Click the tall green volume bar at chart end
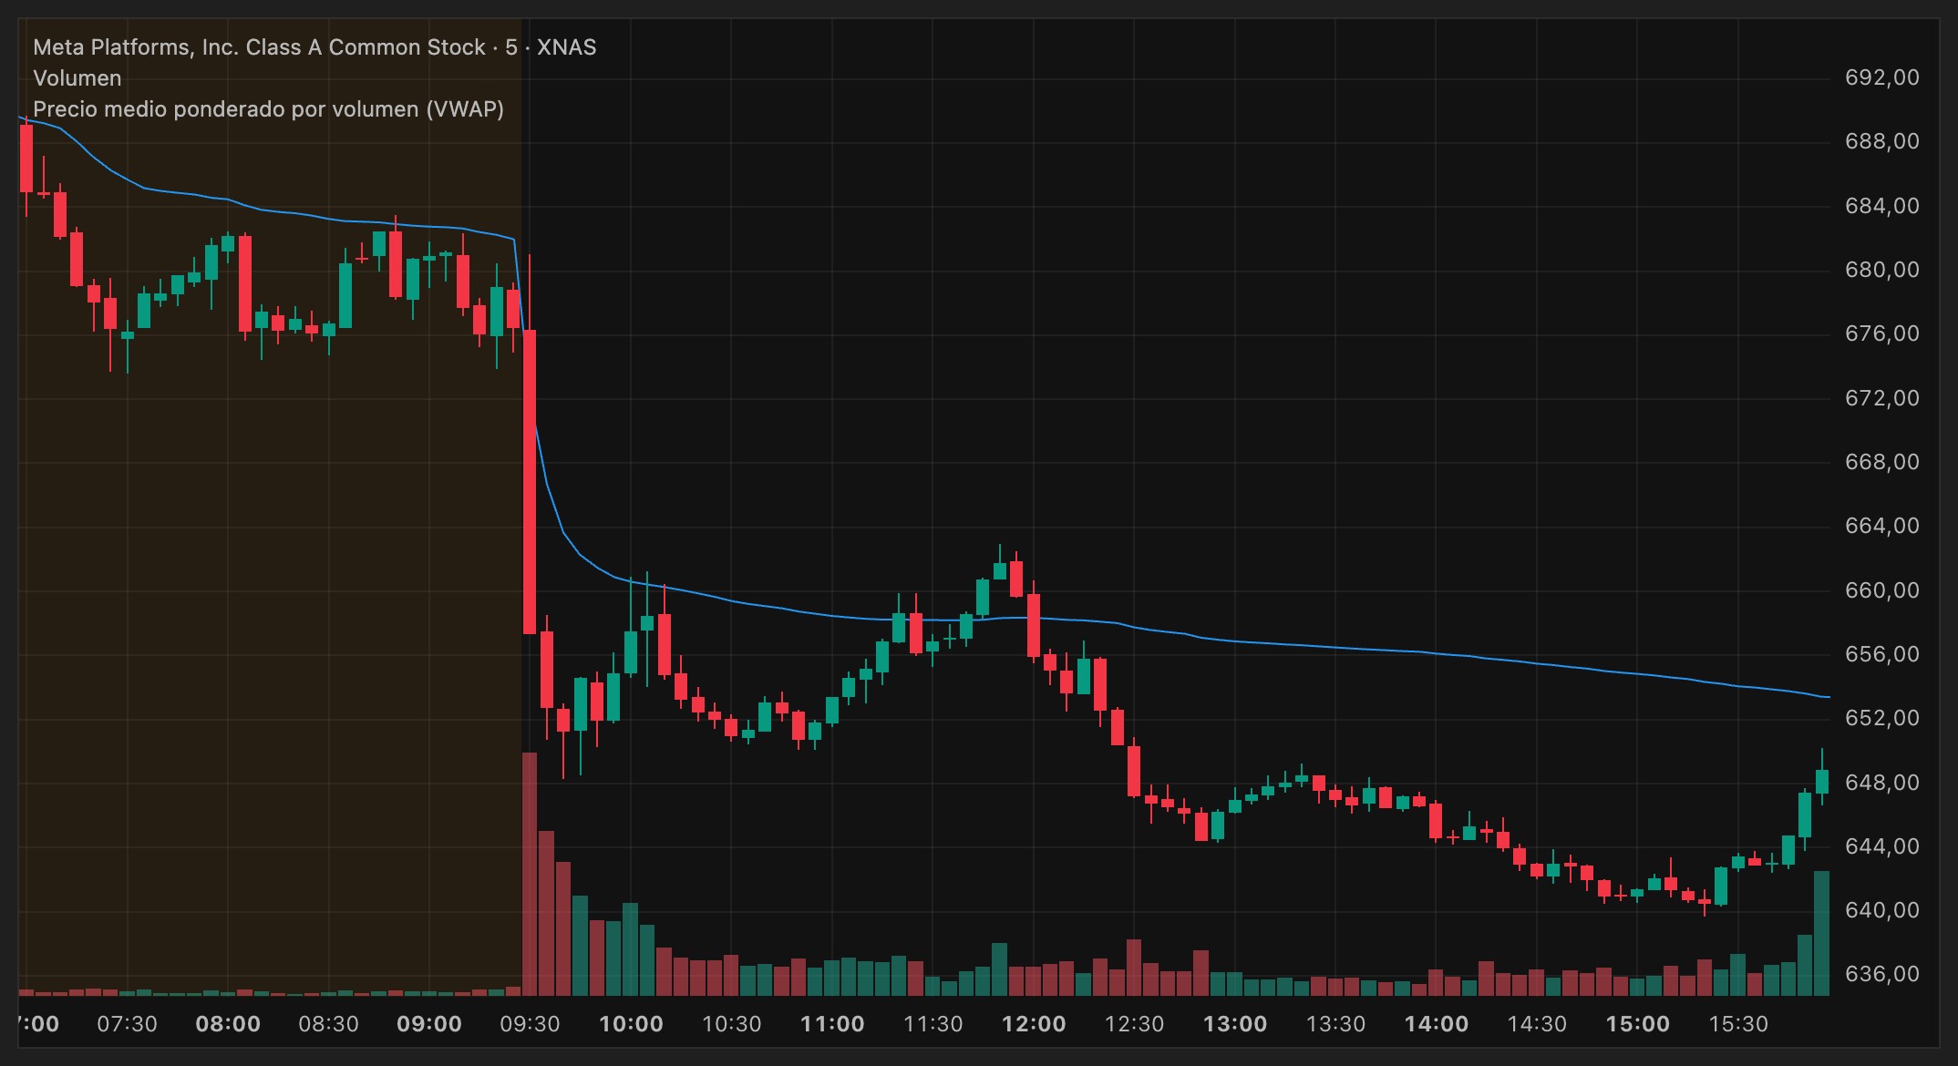The image size is (1958, 1066). (x=1822, y=933)
